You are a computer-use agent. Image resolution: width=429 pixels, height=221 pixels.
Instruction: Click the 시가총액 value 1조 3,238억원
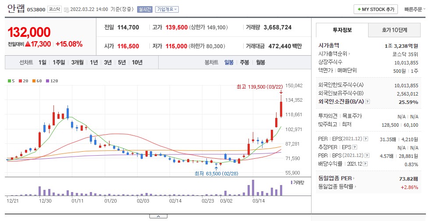(401, 46)
